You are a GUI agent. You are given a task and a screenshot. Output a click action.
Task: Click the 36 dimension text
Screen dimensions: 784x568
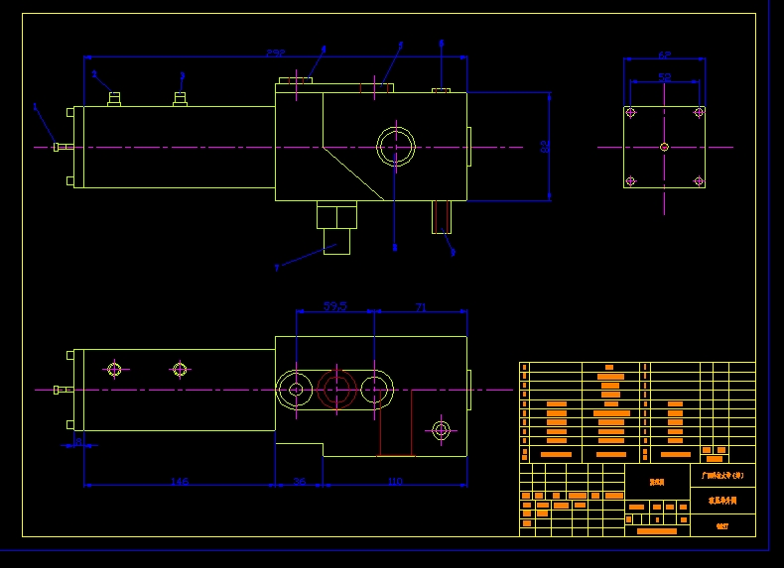(299, 481)
